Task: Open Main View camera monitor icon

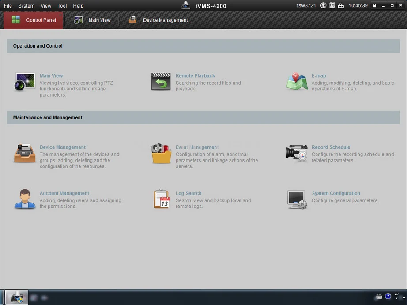Action: (25, 82)
